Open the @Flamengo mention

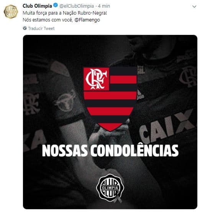pos(87,20)
